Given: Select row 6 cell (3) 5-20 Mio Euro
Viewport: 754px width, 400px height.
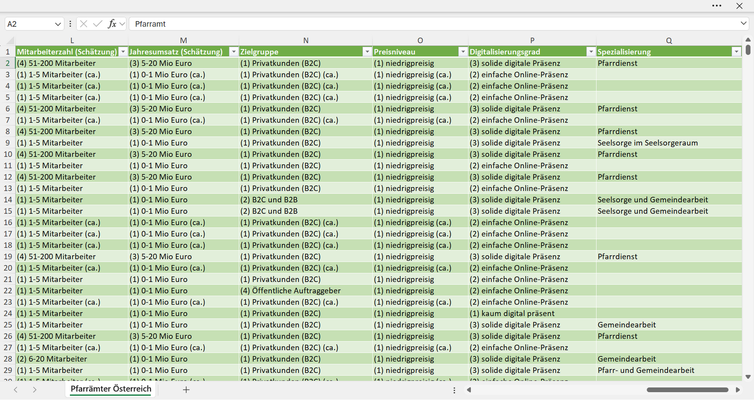Looking at the screenshot, I should (x=183, y=109).
